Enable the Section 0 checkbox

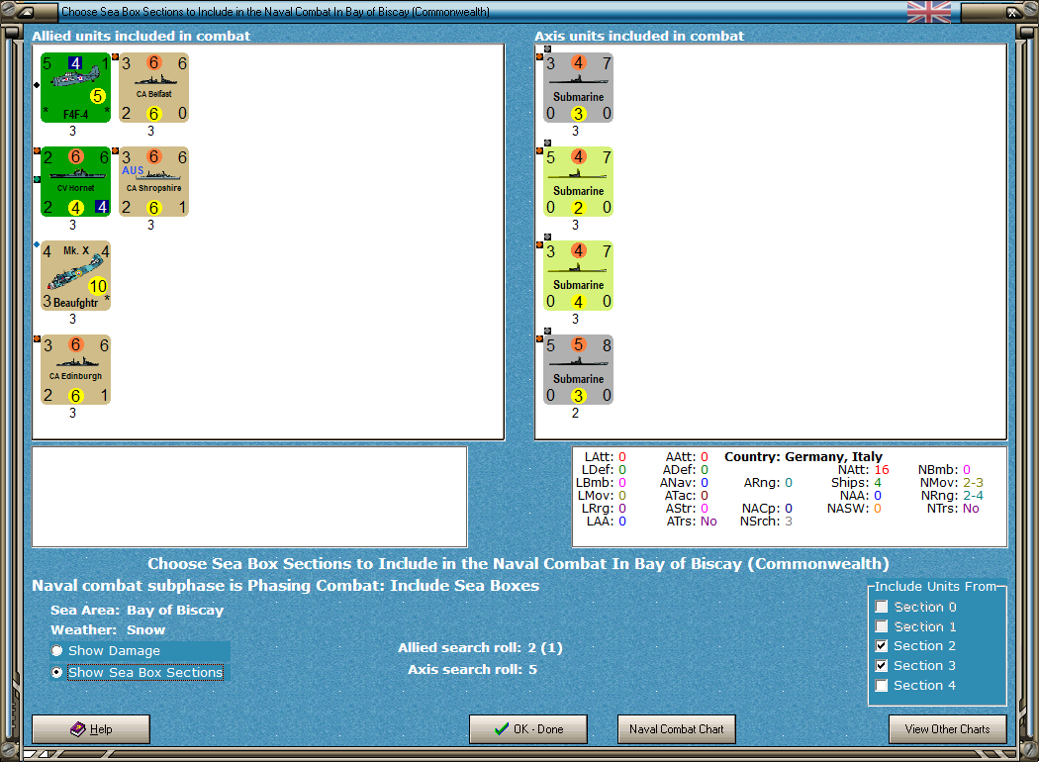pyautogui.click(x=882, y=607)
